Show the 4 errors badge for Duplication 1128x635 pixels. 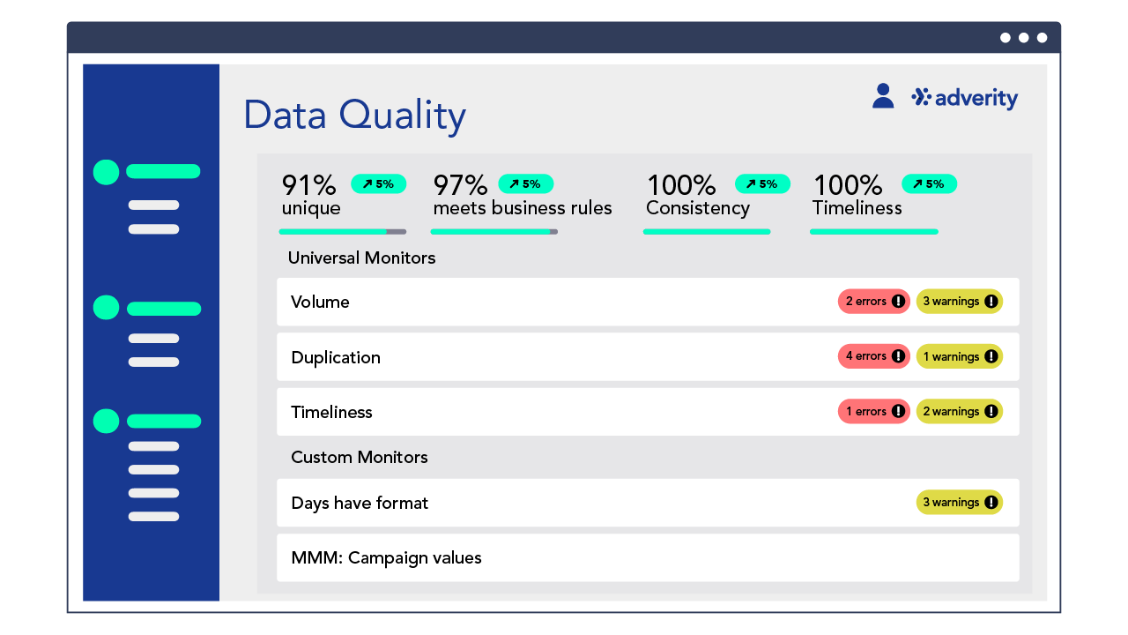(874, 356)
